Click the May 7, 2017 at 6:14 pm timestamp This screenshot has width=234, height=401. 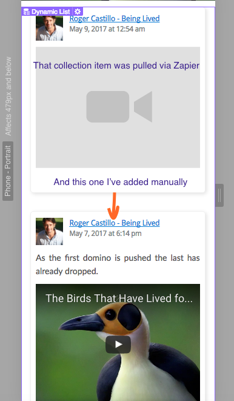[105, 233]
